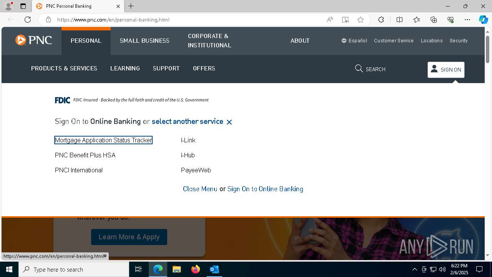Open the ABOUT tab
The image size is (492, 277).
(x=300, y=41)
